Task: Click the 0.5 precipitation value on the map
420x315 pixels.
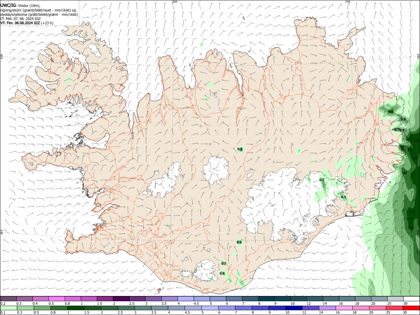Action: coord(344,197)
